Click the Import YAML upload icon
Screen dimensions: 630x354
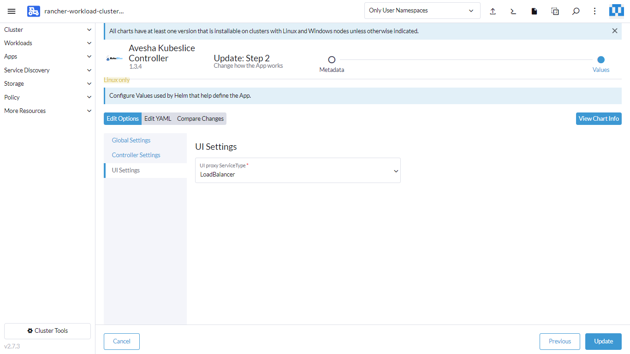(493, 11)
